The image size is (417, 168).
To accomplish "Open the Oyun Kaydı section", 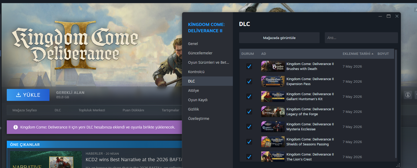I will pos(207,100).
